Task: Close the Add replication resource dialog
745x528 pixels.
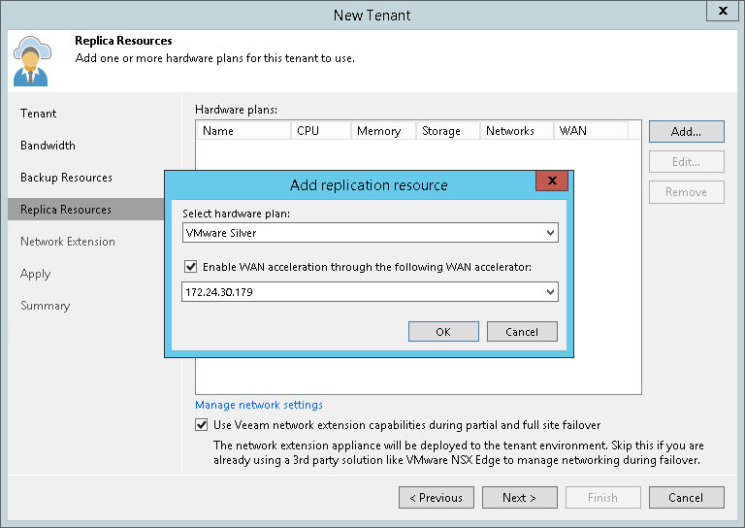Action: (x=552, y=181)
